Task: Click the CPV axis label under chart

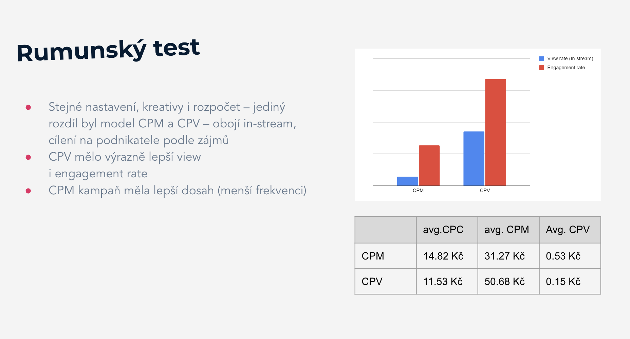Action: (485, 191)
